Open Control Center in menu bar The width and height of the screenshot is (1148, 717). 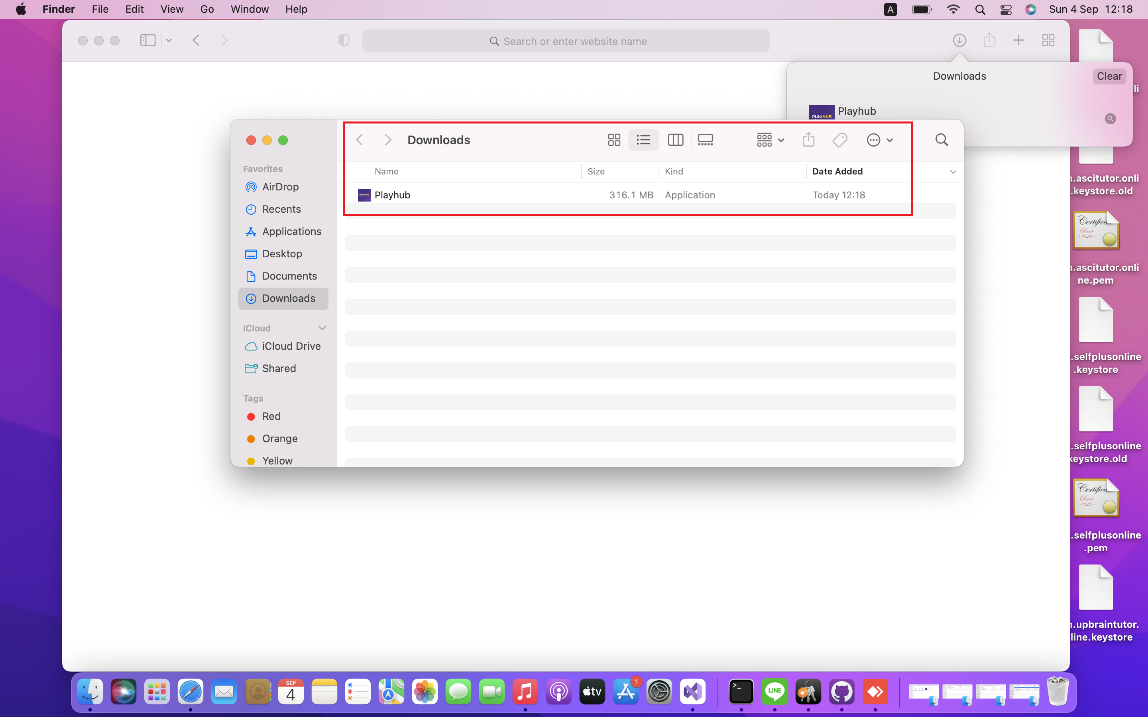point(1006,10)
